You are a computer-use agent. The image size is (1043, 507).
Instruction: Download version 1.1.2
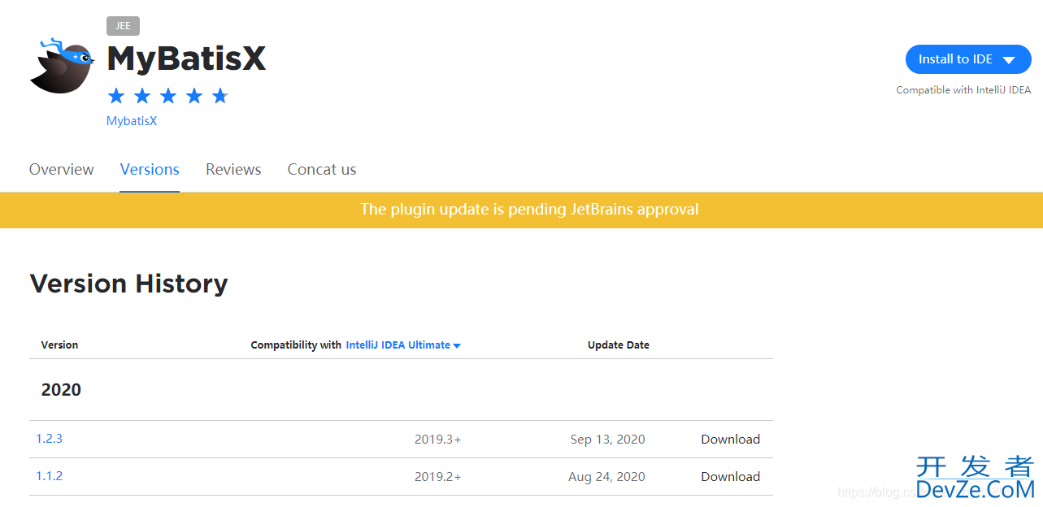tap(731, 477)
